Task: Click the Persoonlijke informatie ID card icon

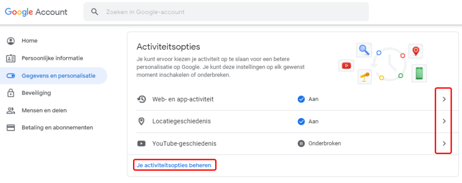Action: coord(11,58)
